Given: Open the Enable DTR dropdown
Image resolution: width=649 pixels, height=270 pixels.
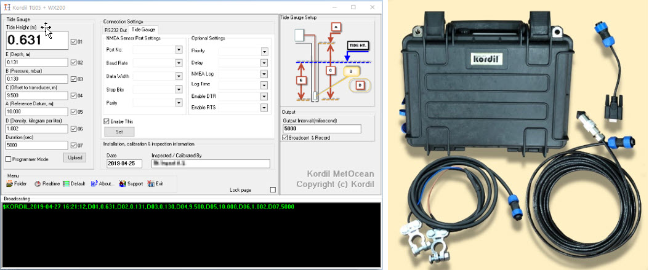Looking at the screenshot, I should pyautogui.click(x=265, y=97).
